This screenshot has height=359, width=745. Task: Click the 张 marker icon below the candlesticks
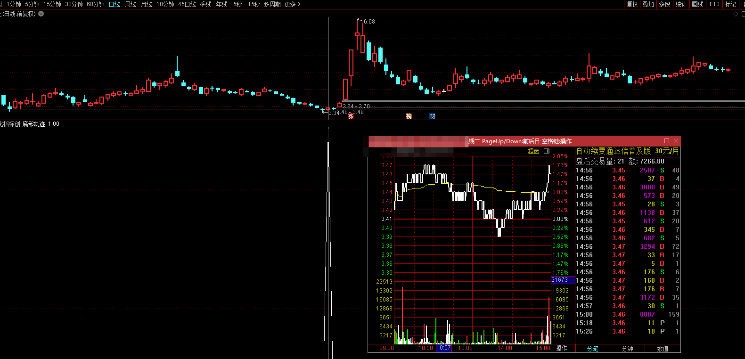point(351,116)
